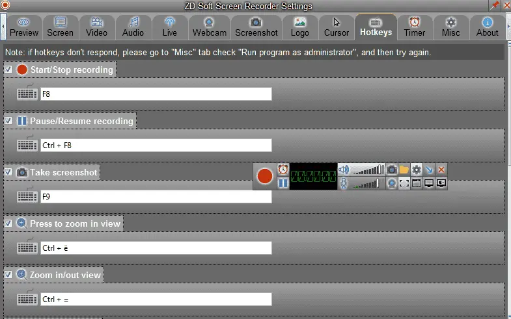Open the Live tab
Screen dimensions: 511x319
[170, 27]
